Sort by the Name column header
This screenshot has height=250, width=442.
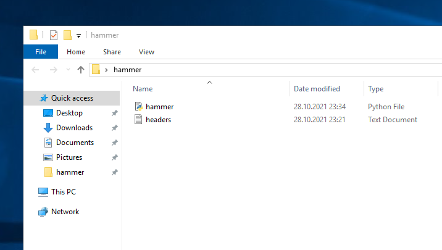coord(143,89)
